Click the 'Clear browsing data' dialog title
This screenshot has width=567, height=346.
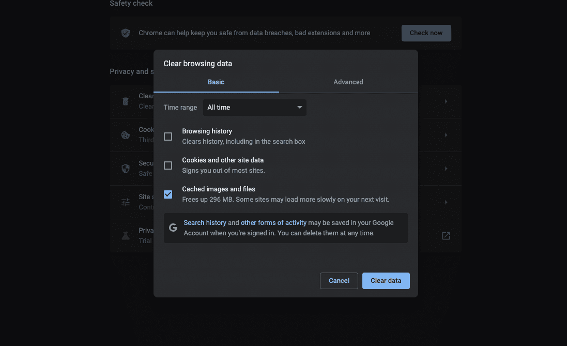click(198, 64)
